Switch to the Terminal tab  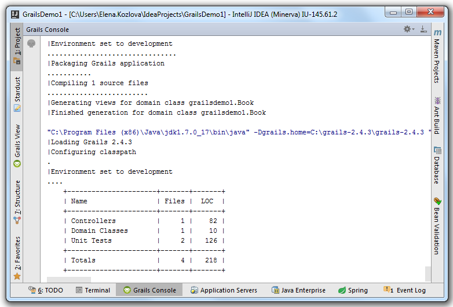[93, 290]
